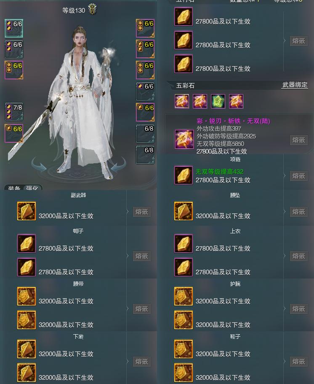Expand the 腰带 gem row chevron
314x384 pixels.
128,308
